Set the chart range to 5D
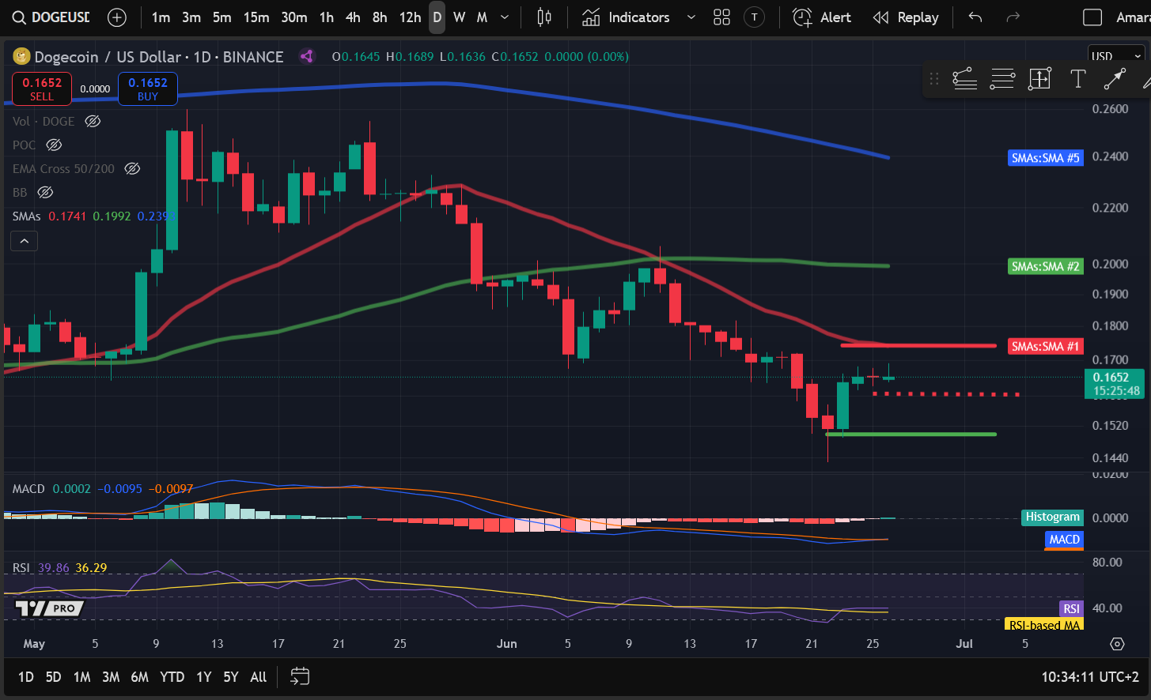Screen dimensions: 1151x700 (53, 677)
